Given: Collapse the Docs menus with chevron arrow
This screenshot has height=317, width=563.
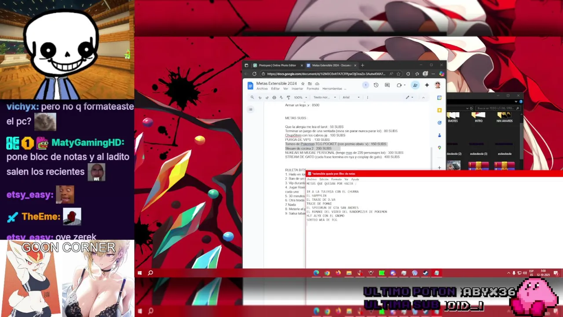Looking at the screenshot, I should 423,97.
